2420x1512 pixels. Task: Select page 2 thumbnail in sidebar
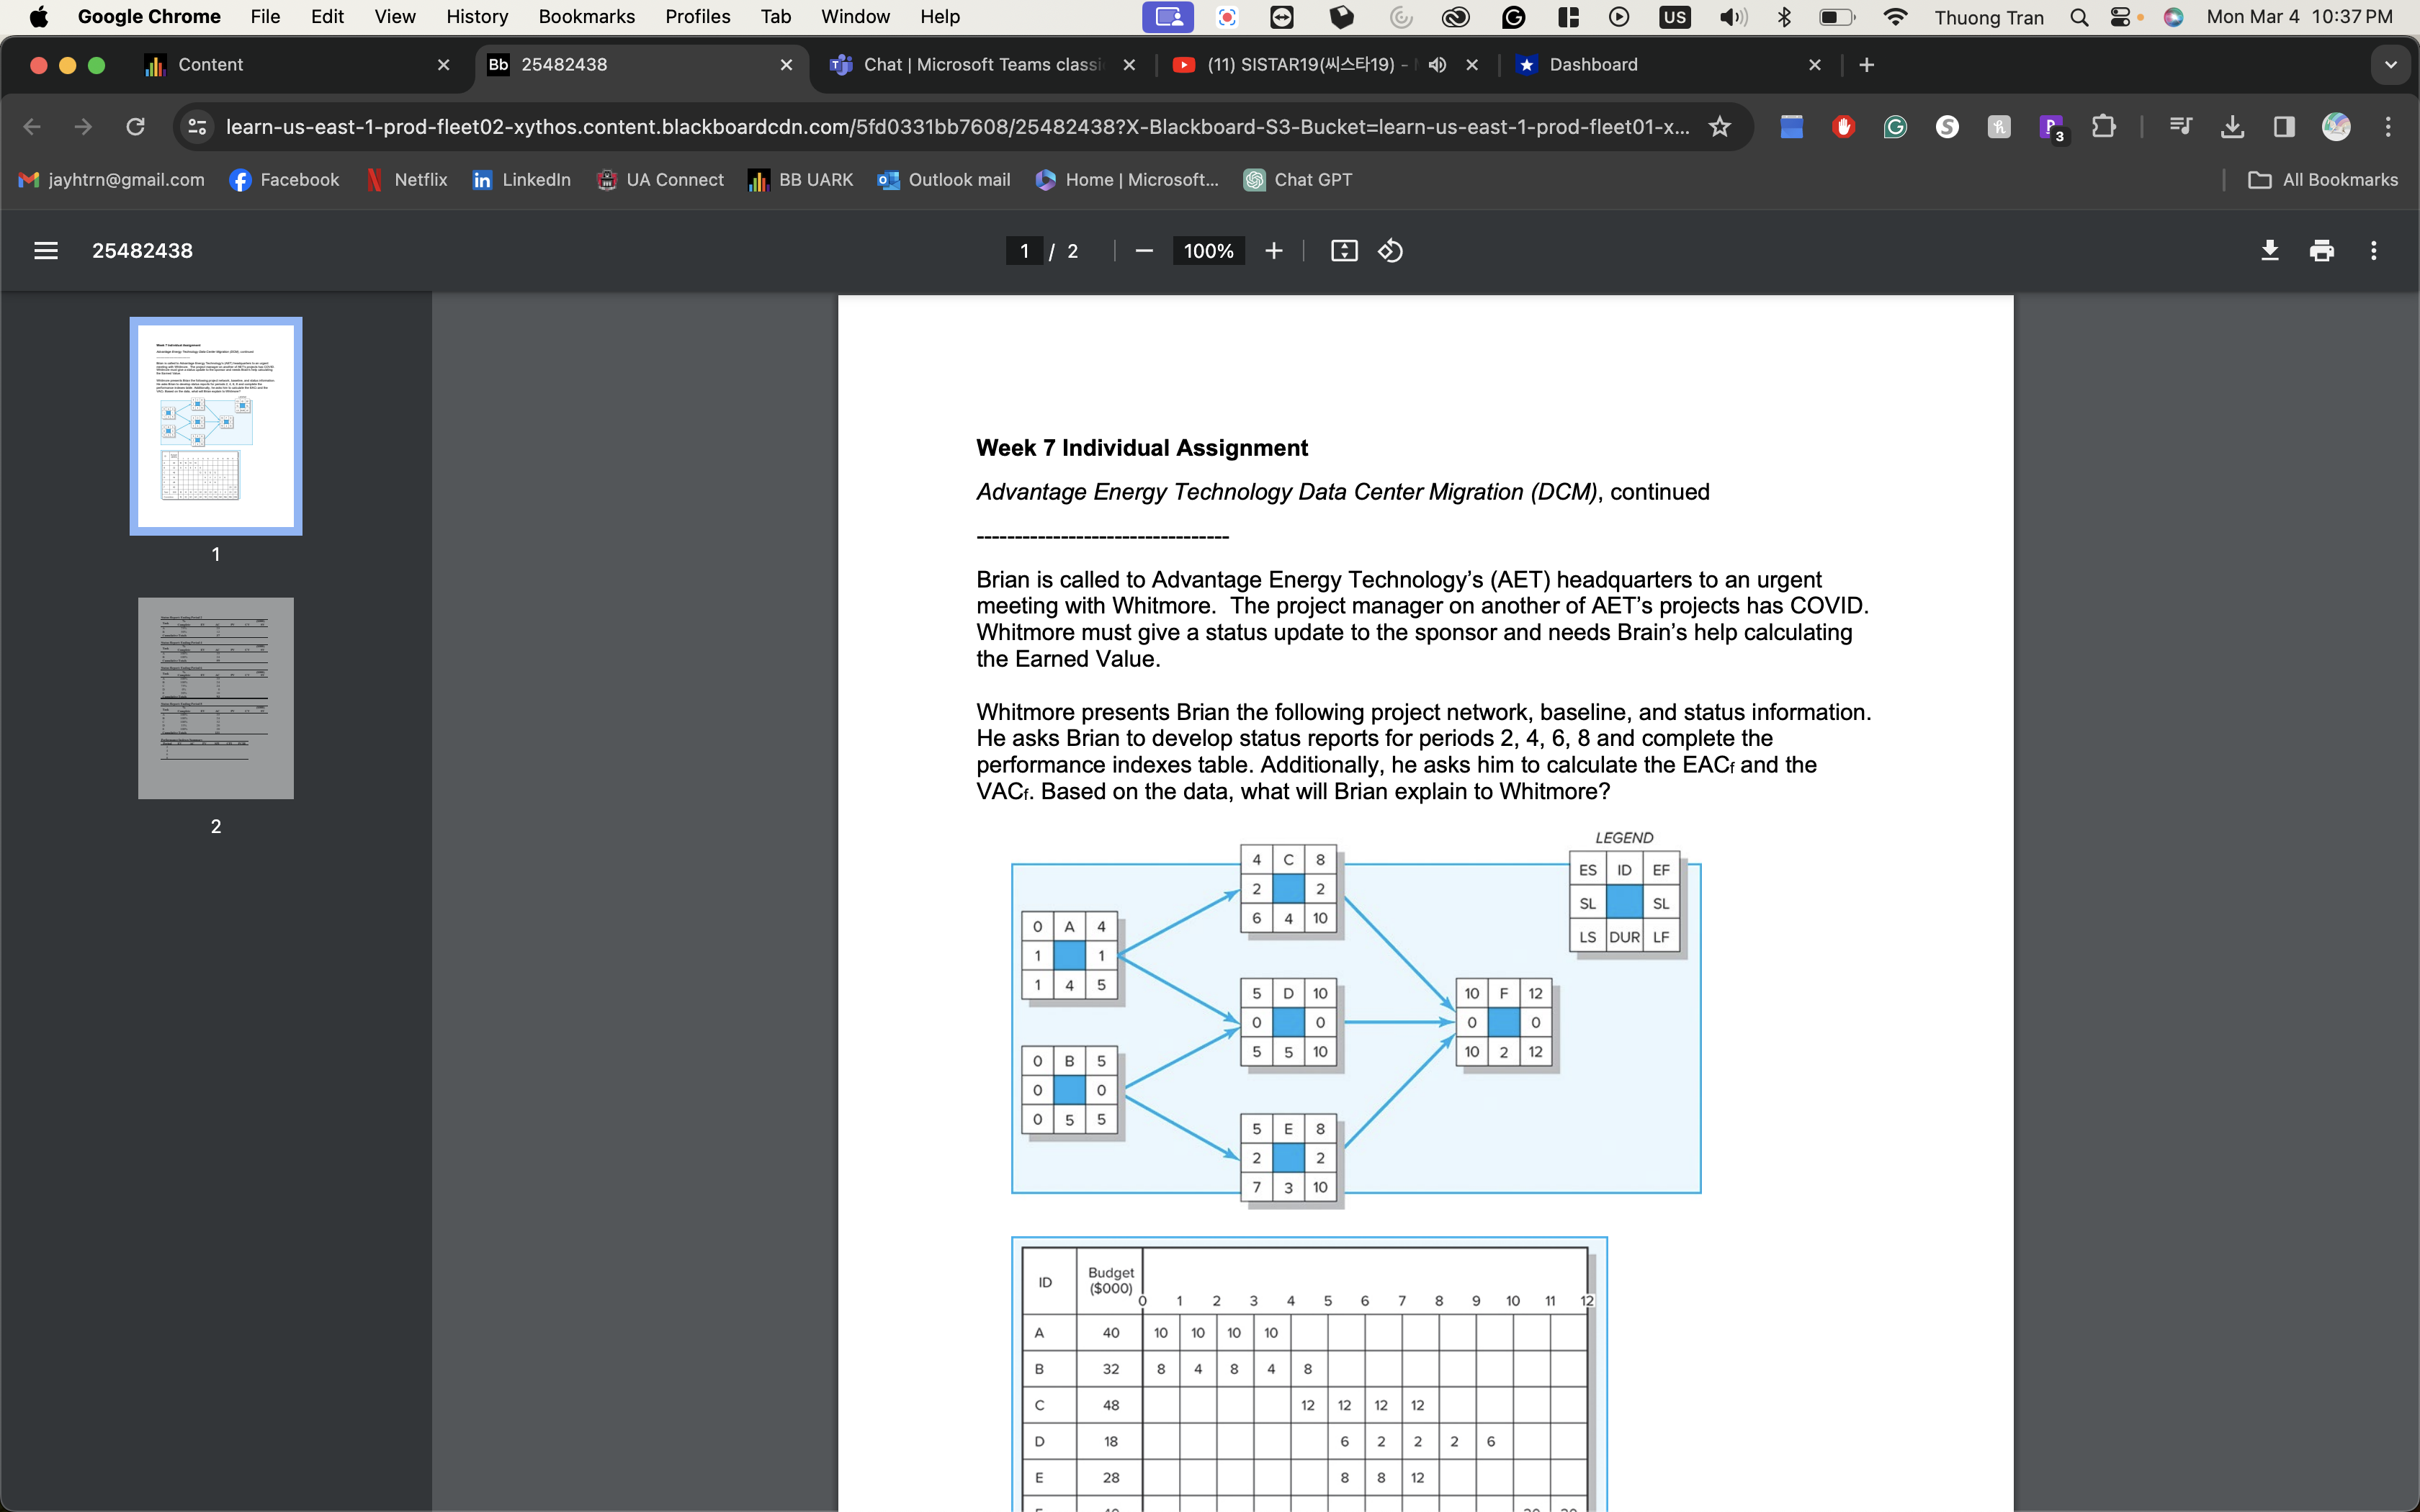(216, 698)
